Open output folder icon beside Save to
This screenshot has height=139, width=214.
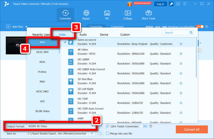click(x=100, y=133)
